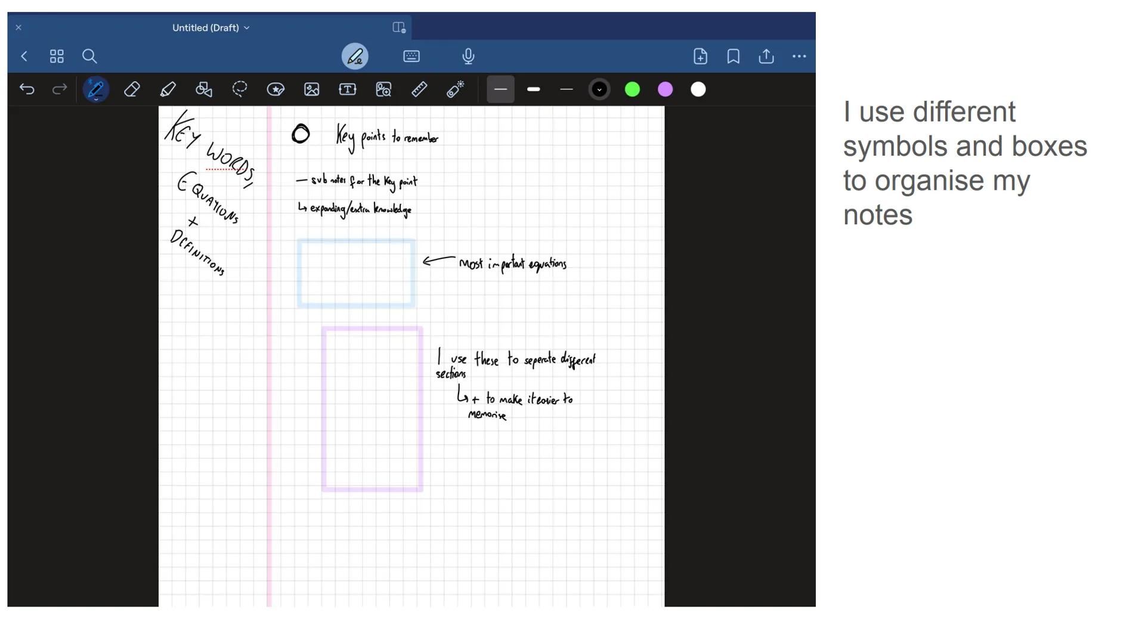Viewport: 1145px width, 644px height.
Task: Open the Untitled (Draft) title menu
Action: [211, 27]
